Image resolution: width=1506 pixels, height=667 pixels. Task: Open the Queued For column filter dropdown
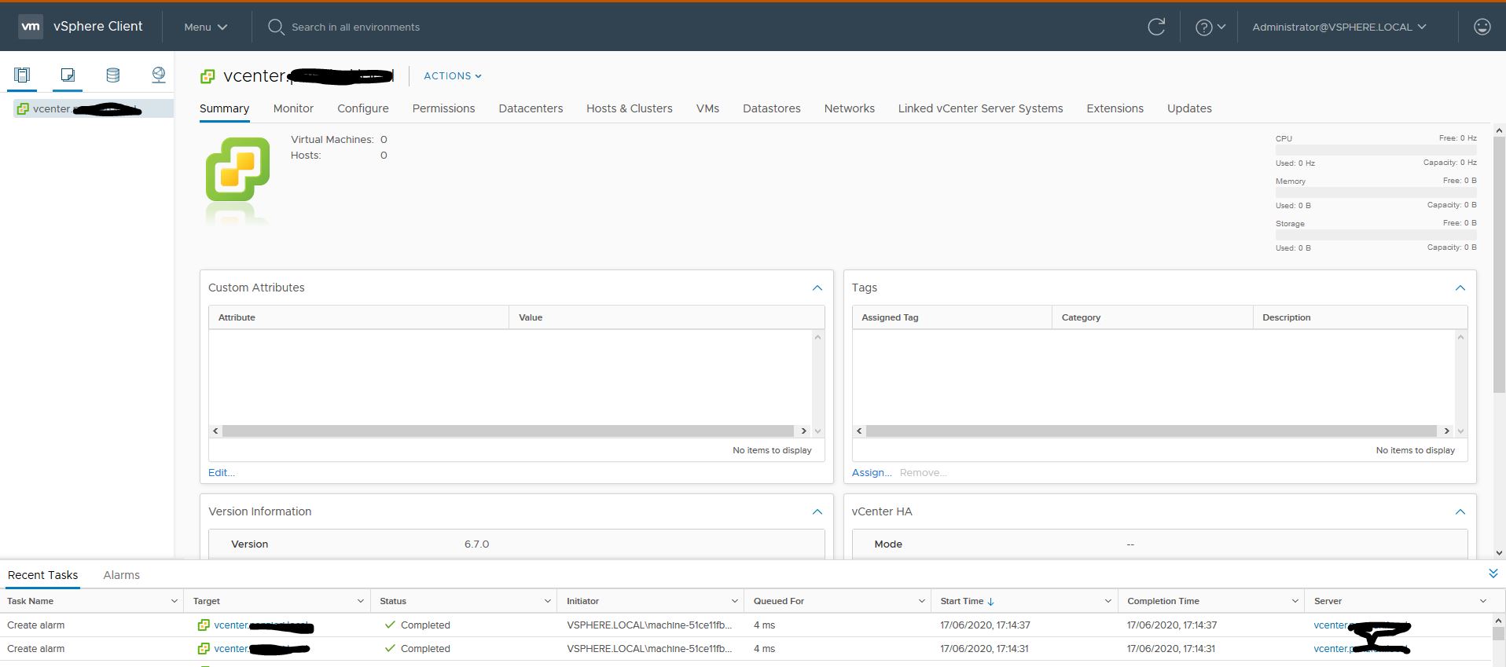click(922, 601)
